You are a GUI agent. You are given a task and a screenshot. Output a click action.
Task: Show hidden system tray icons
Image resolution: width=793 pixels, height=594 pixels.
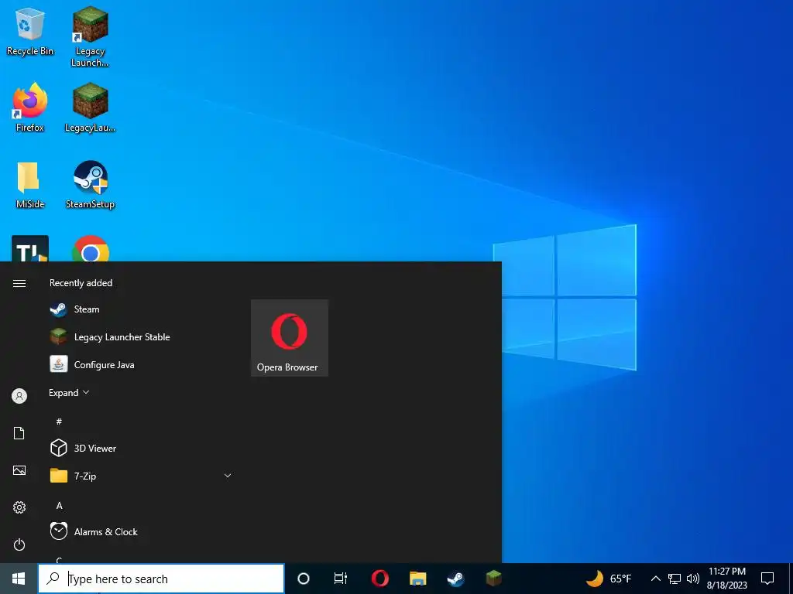pos(655,579)
